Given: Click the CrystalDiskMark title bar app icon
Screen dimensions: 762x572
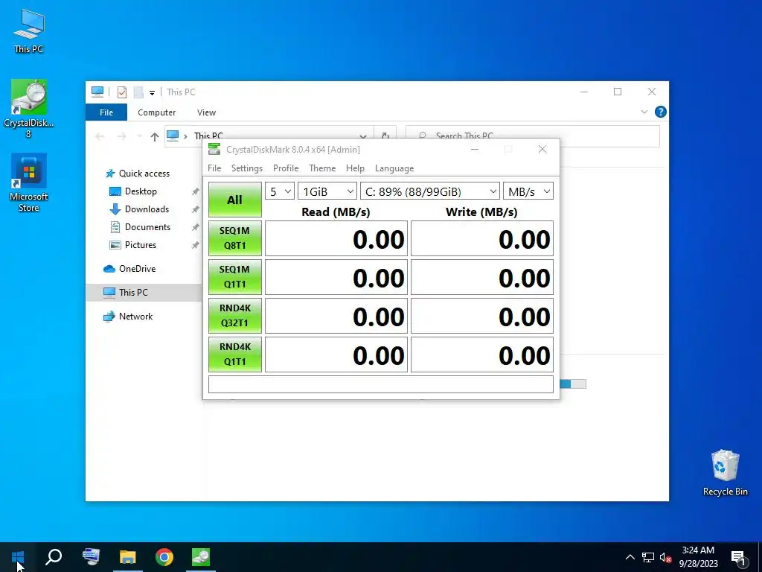Looking at the screenshot, I should click(x=214, y=149).
